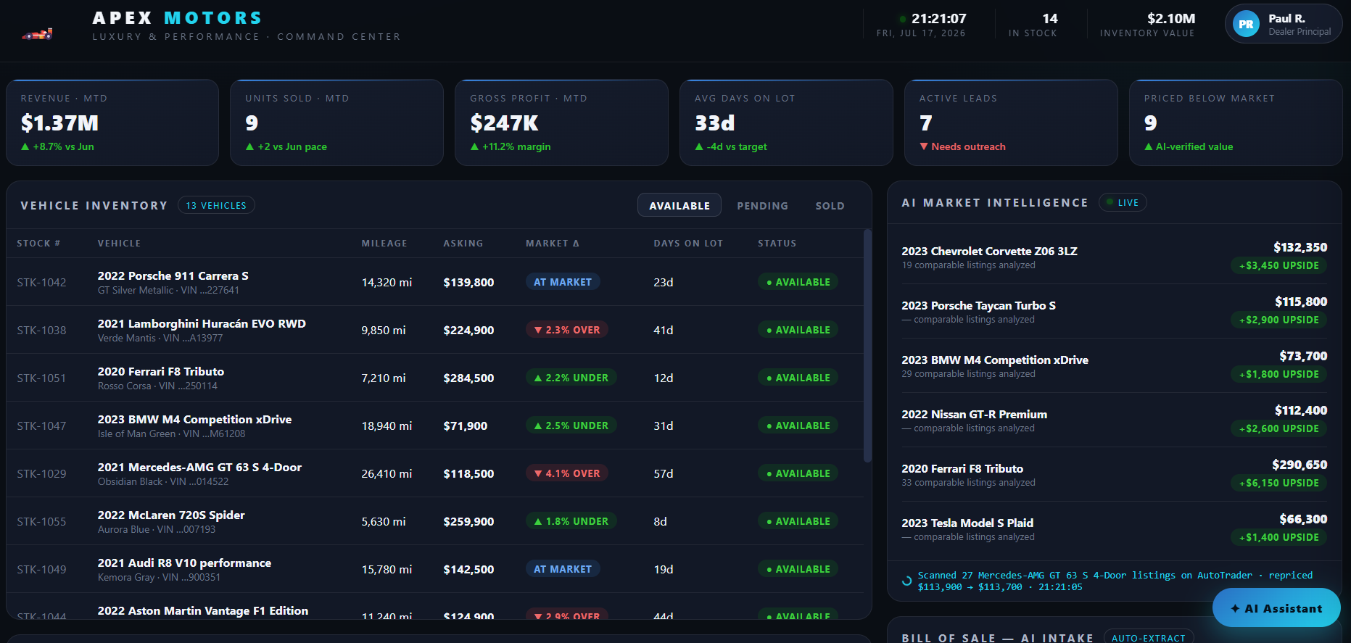
Task: Click the 13 Vehicles badge
Action: [216, 206]
